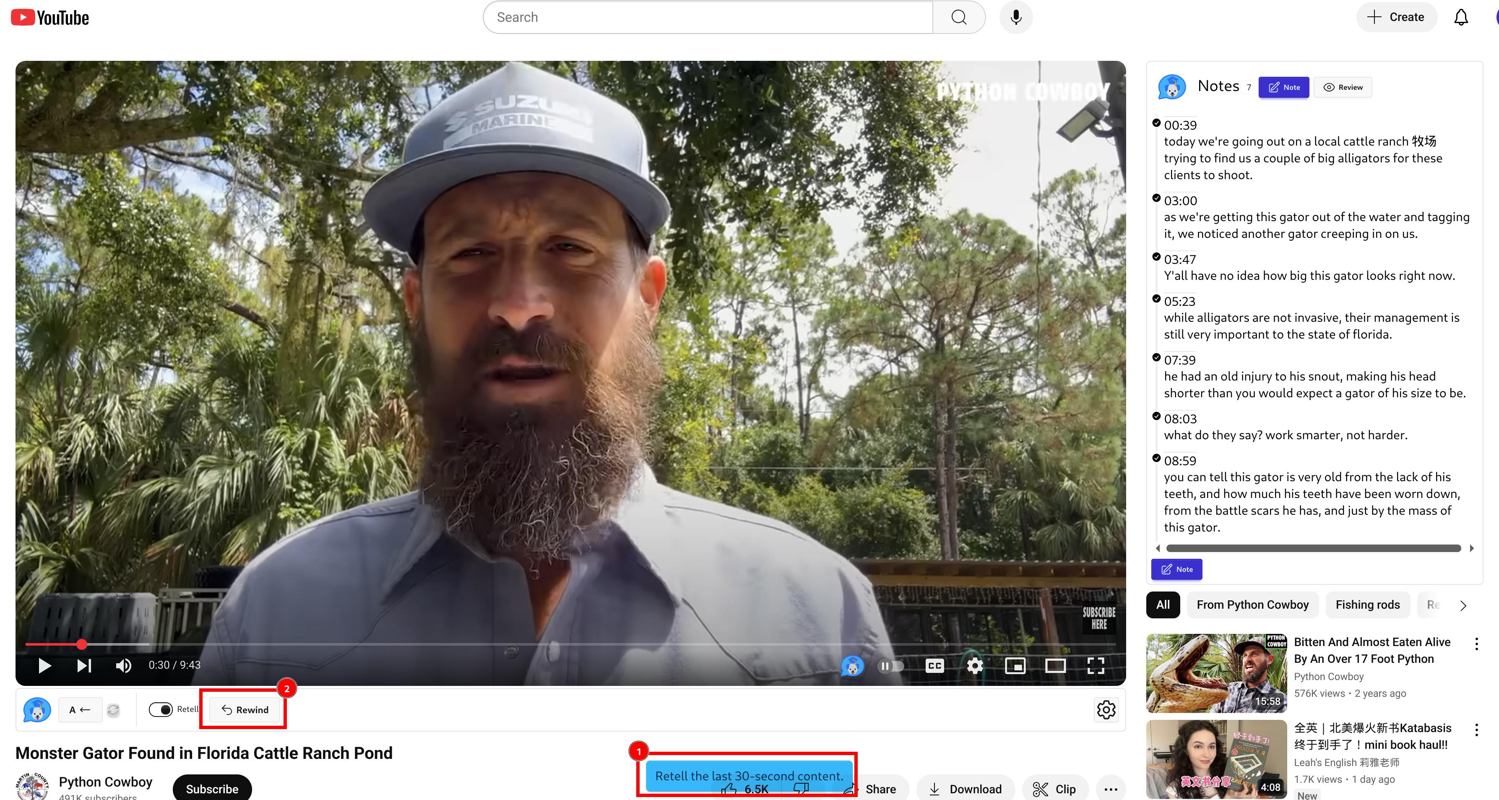Open more actions ellipsis below video
This screenshot has height=800, width=1499.
click(1111, 790)
